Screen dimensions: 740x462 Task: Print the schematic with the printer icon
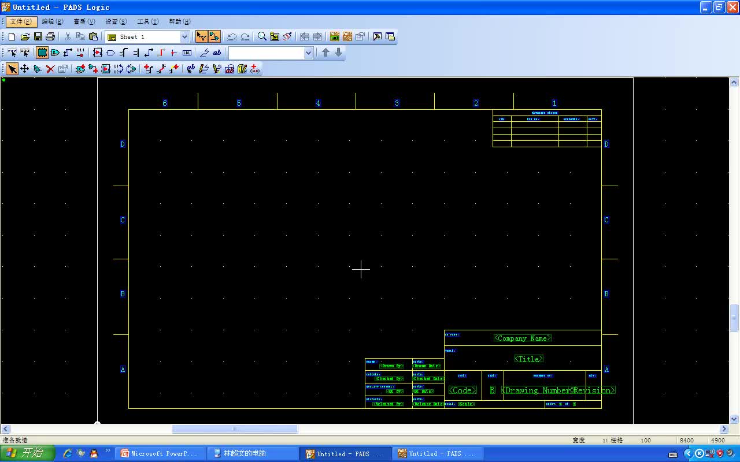[50, 36]
